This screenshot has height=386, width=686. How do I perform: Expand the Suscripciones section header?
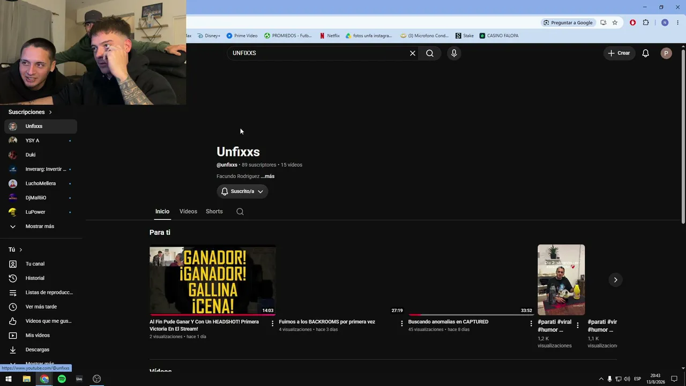click(30, 112)
